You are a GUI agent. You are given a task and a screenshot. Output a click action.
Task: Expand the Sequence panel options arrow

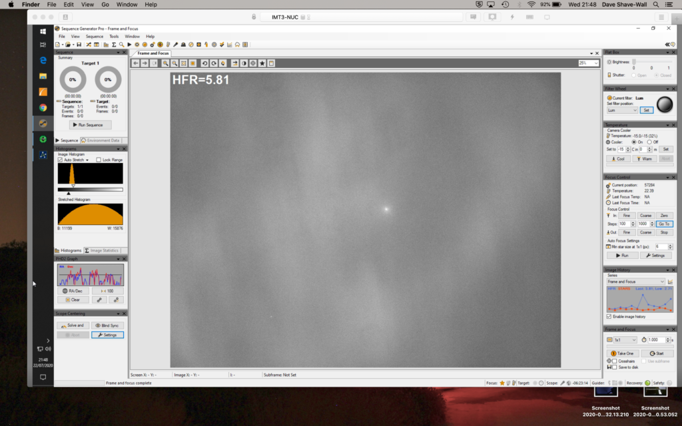point(118,52)
